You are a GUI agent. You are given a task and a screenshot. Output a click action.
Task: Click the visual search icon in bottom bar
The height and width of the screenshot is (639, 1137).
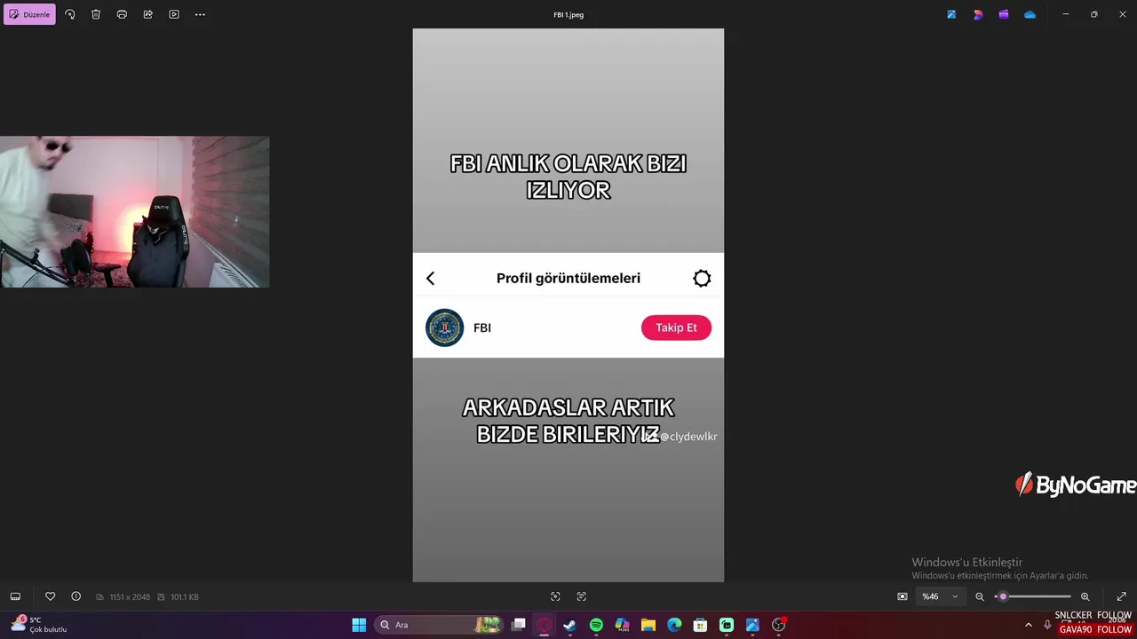pyautogui.click(x=555, y=596)
